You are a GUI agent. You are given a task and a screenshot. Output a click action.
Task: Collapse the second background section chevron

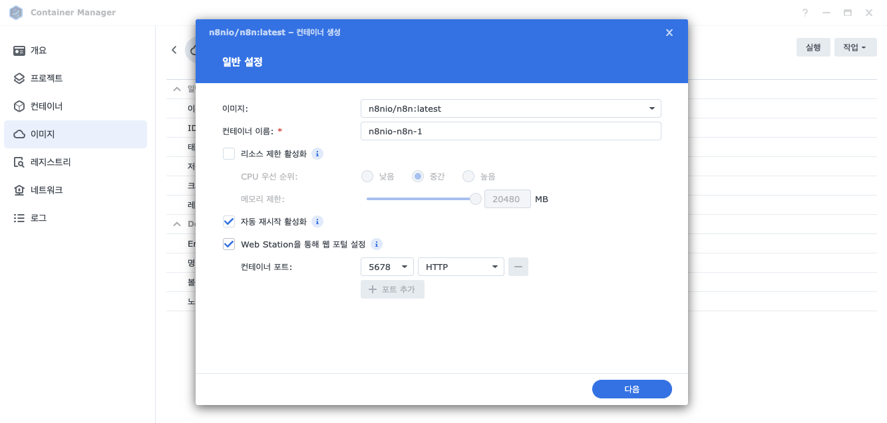177,224
